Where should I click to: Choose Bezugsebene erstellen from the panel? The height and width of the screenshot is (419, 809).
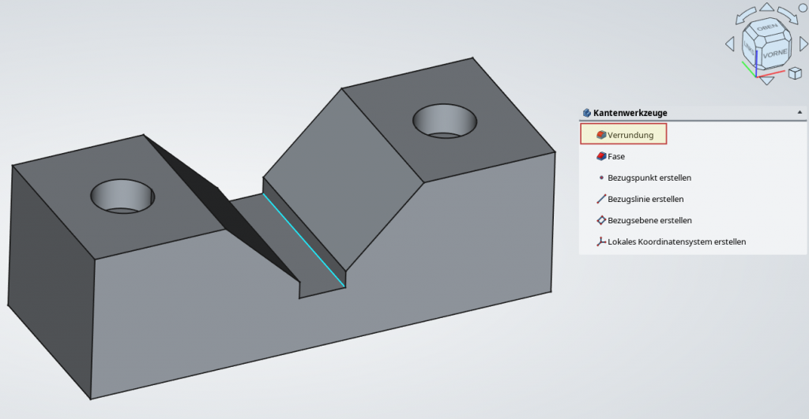tap(601, 220)
